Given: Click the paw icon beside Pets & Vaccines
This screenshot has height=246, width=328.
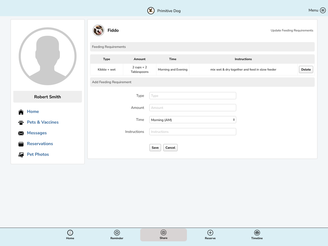Looking at the screenshot, I should coord(21,123).
